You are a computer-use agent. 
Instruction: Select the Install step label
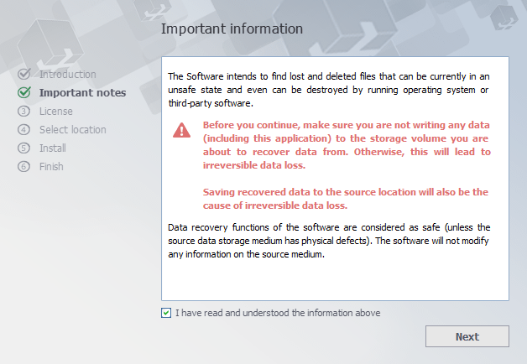pos(52,148)
